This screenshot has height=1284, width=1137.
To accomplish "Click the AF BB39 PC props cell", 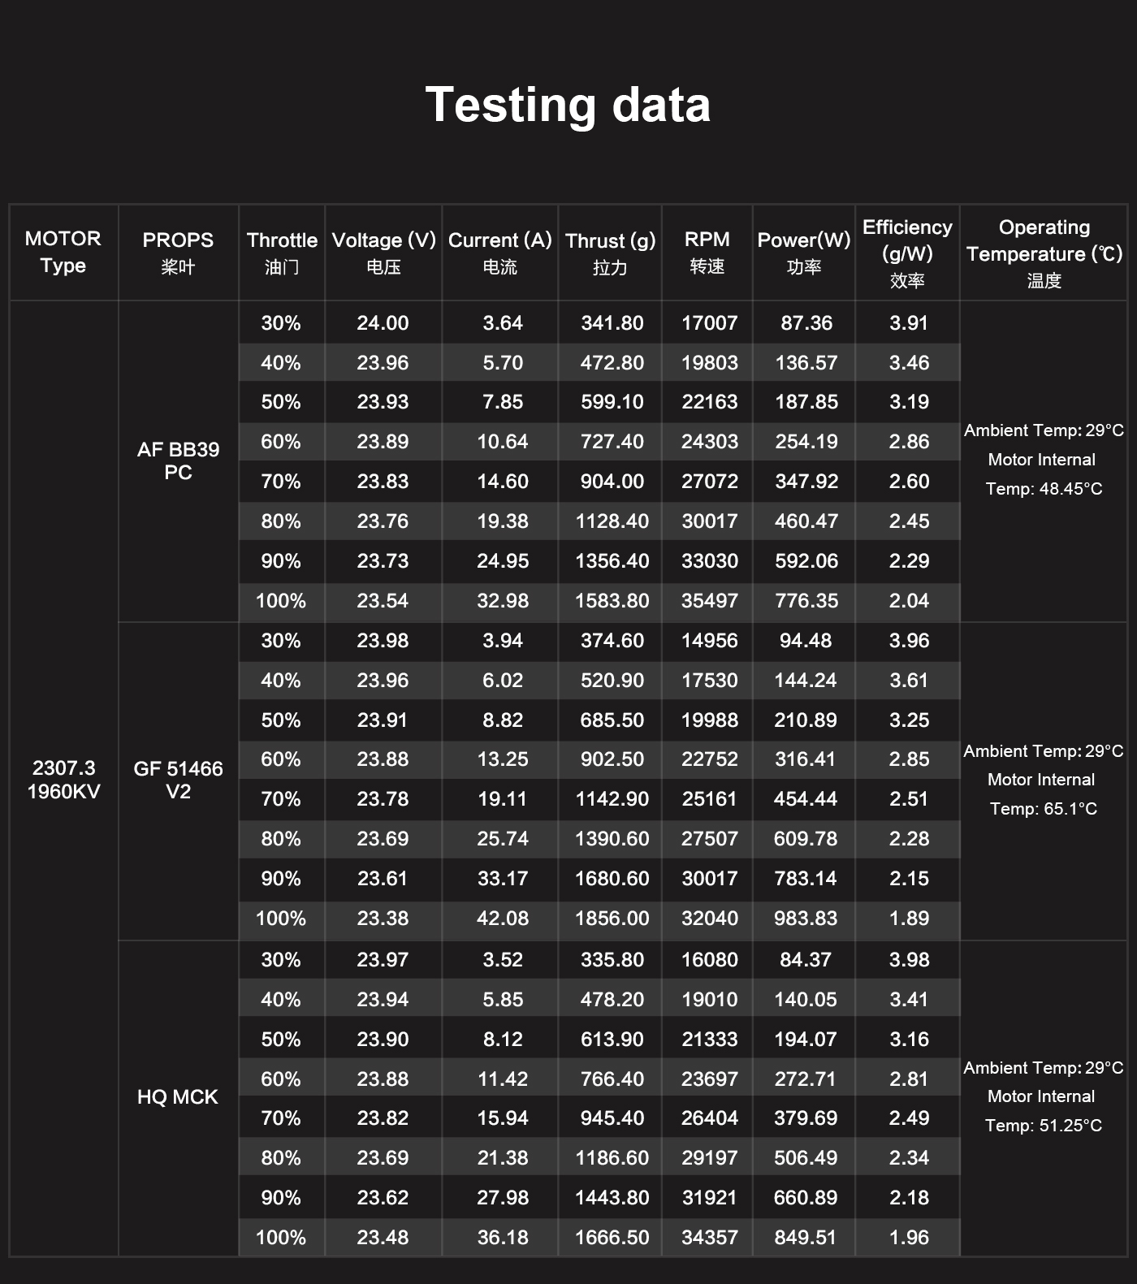I will point(178,460).
